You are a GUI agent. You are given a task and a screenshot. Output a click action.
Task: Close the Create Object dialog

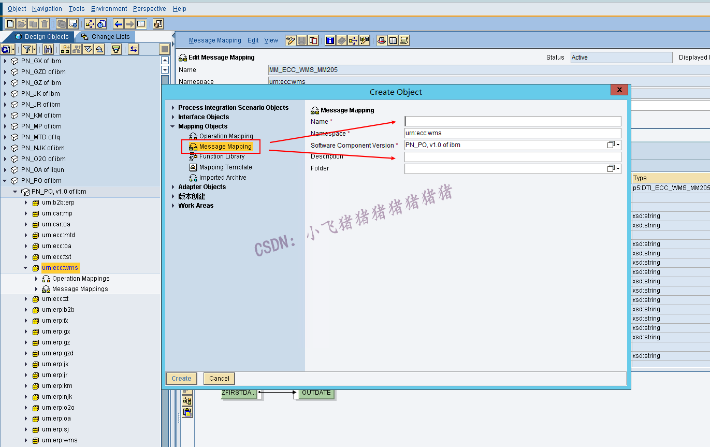619,90
